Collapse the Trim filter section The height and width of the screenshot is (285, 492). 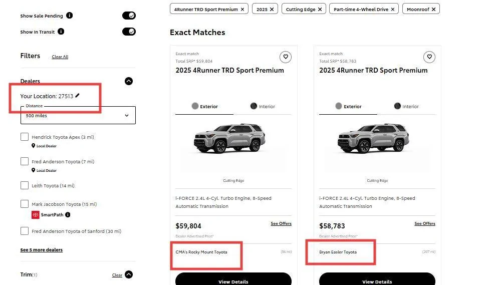(x=129, y=274)
